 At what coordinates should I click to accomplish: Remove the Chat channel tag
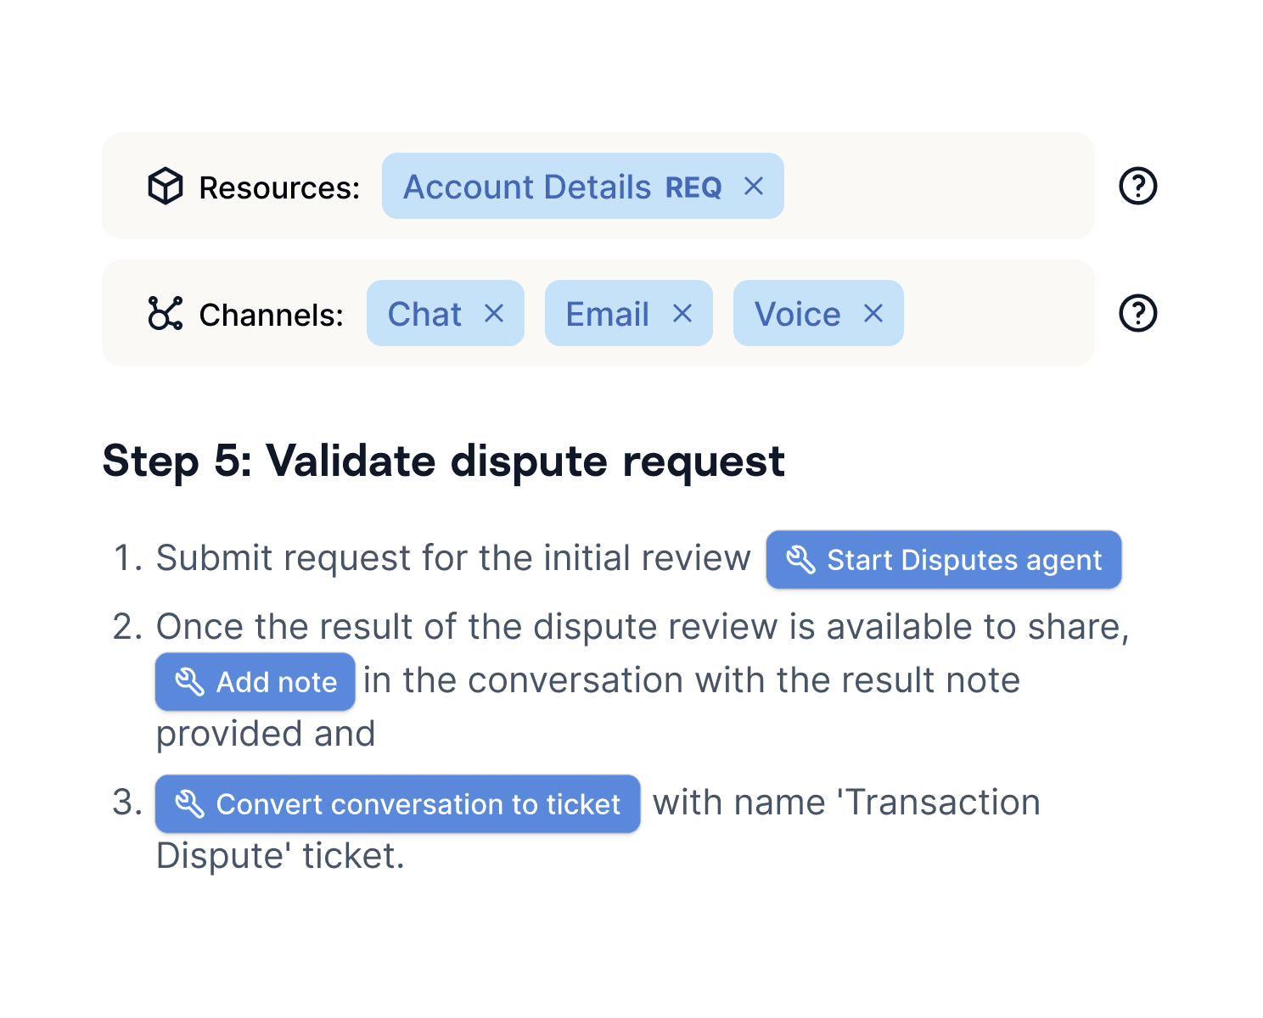(x=494, y=314)
